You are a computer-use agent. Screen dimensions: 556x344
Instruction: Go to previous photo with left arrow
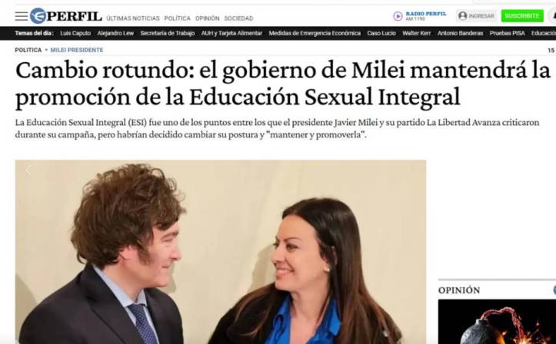[x=28, y=170]
